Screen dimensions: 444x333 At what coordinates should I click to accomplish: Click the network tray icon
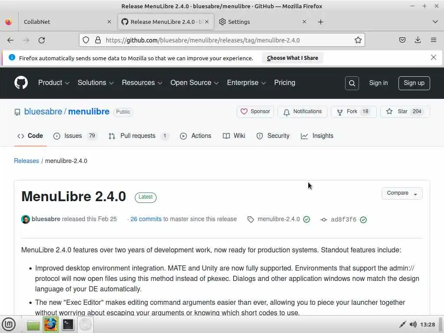[x=402, y=324]
